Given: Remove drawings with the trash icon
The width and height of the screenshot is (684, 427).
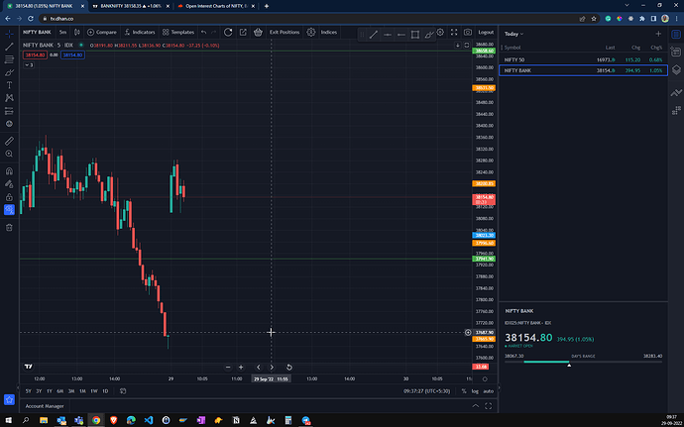Looking at the screenshot, I should [9, 227].
